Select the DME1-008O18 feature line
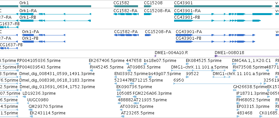Viewport: 279px width, 118px height. pos(247,56)
